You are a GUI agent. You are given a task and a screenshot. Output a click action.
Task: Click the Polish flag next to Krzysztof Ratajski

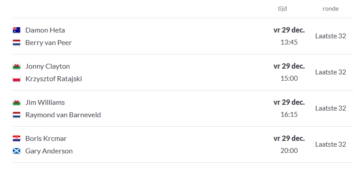pyautogui.click(x=17, y=79)
